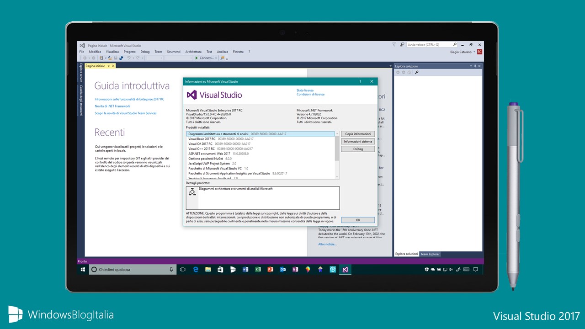Open the solution platforms combo box
Viewport: 585px width, 329px height.
[x=179, y=58]
